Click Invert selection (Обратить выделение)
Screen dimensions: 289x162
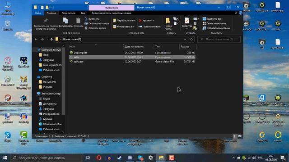pos(217,28)
